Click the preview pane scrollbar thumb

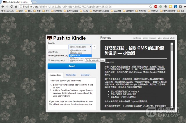pyautogui.click(x=172, y=48)
